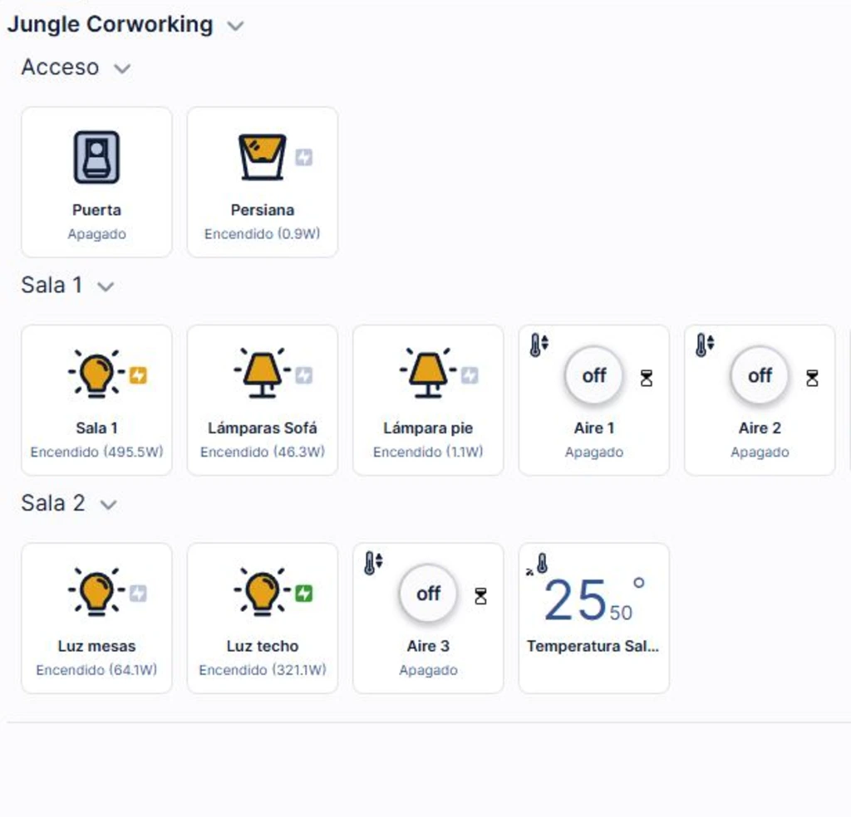Click the yellow energy badge on Sala 1
851x817 pixels.
pos(138,375)
